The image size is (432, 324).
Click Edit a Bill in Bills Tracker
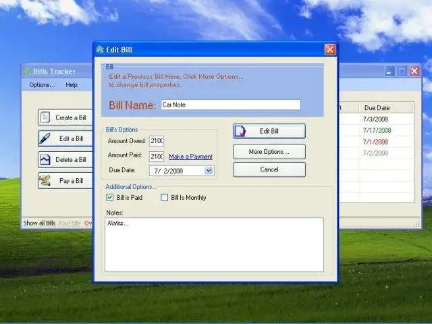click(x=65, y=138)
